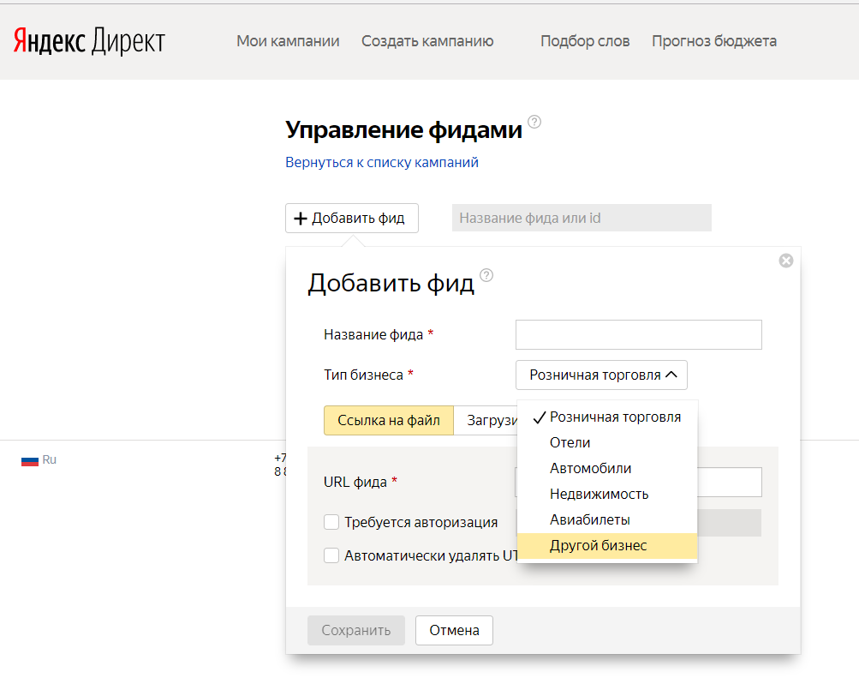The height and width of the screenshot is (678, 859).
Task: Pick Другой бизнес option
Action: pos(607,546)
